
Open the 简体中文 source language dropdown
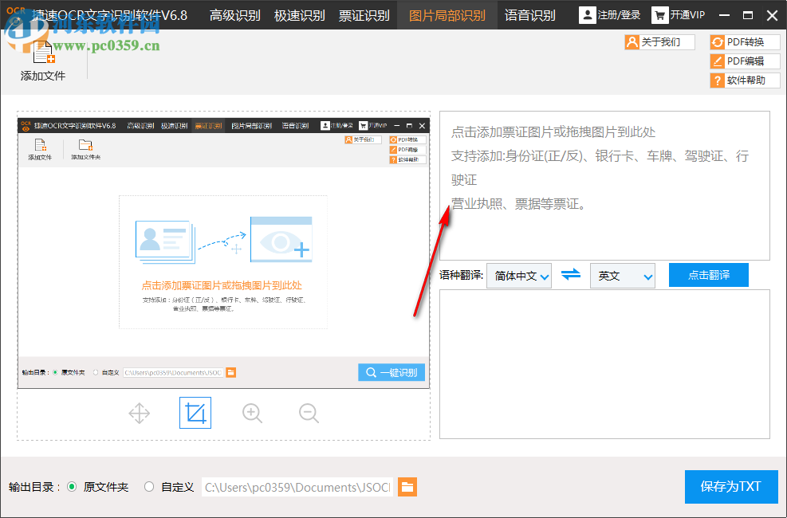point(519,274)
